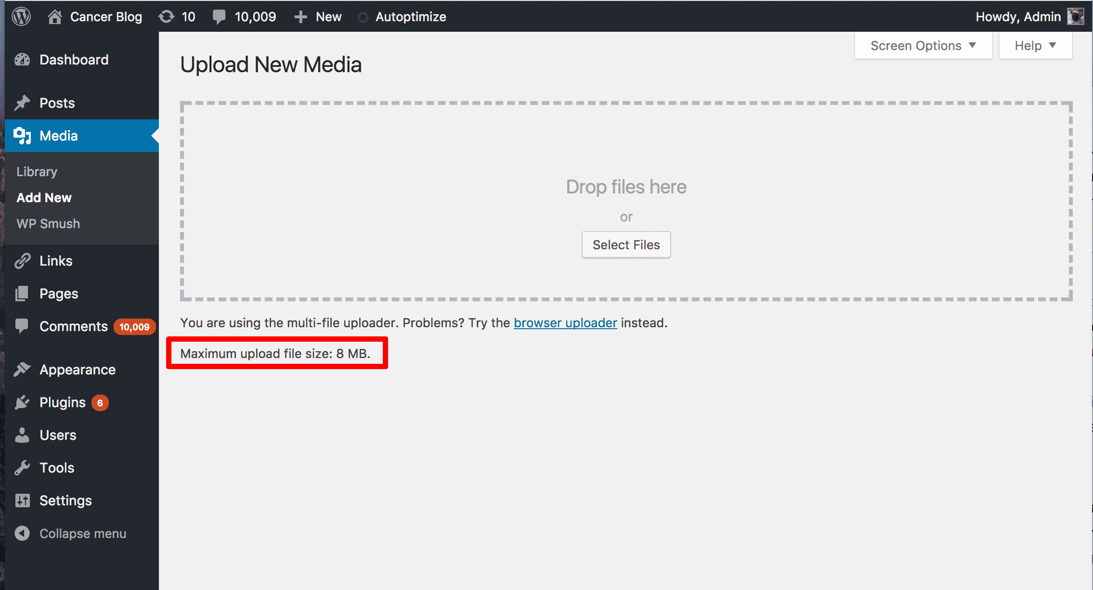The height and width of the screenshot is (590, 1093).
Task: Navigate to Posts section
Action: pos(56,102)
